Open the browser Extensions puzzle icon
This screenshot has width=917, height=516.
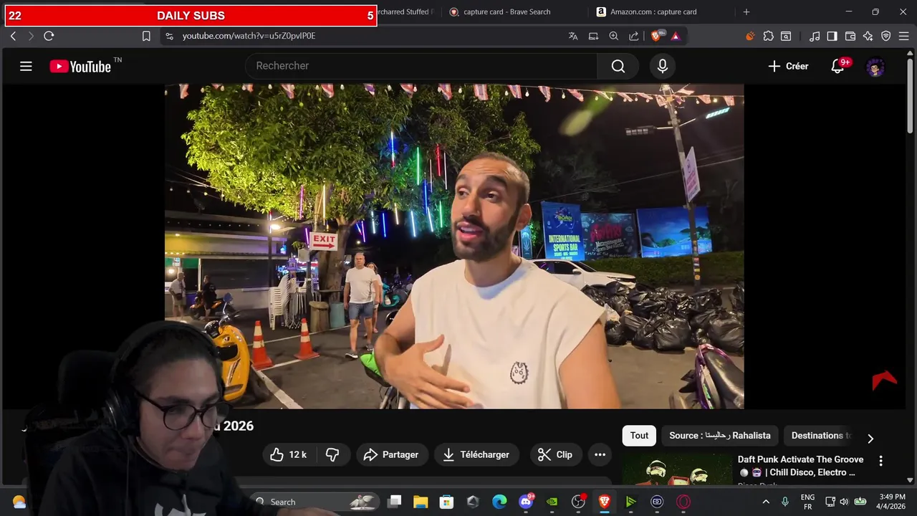[x=769, y=36]
